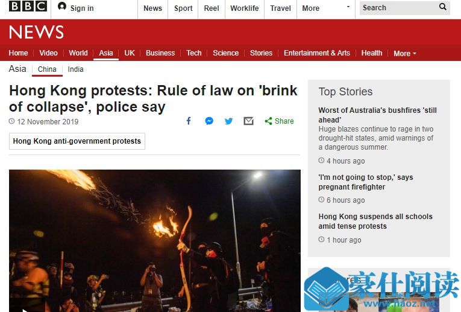Image resolution: width=461 pixels, height=312 pixels.
Task: Share article via email envelope icon
Action: click(248, 121)
